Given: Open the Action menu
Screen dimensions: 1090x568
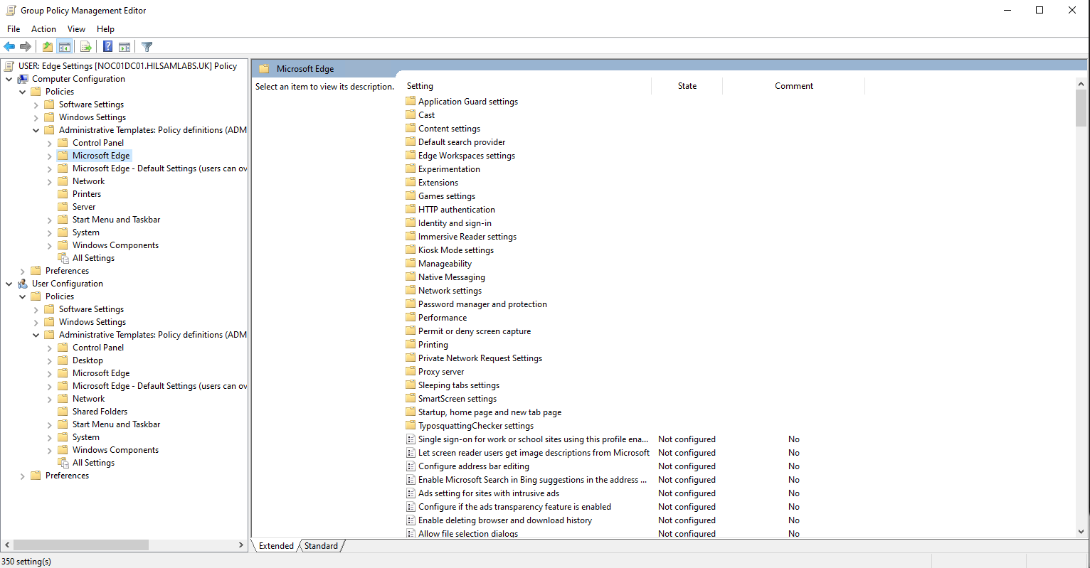Looking at the screenshot, I should coord(43,29).
